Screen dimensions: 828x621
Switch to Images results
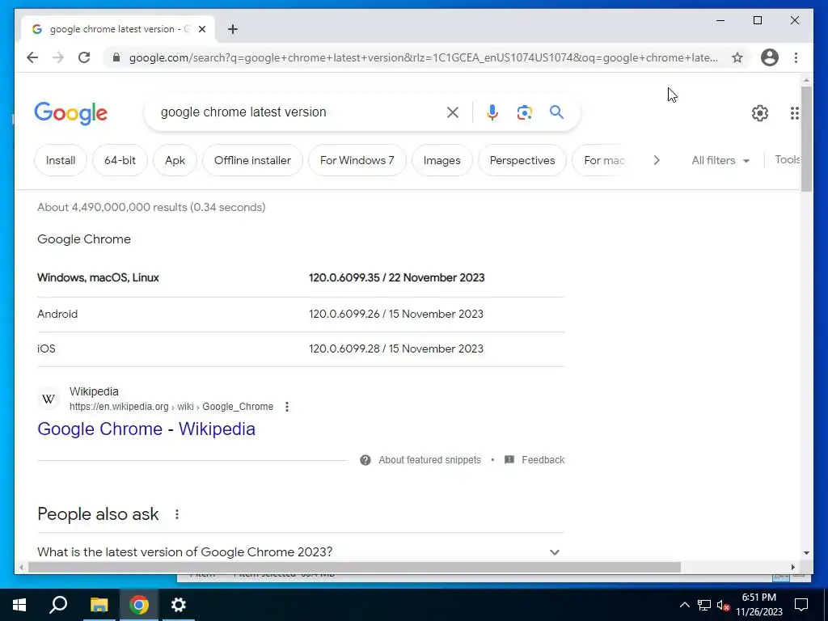442,160
